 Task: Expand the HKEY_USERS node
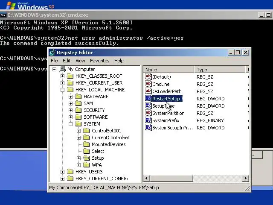click(x=62, y=172)
